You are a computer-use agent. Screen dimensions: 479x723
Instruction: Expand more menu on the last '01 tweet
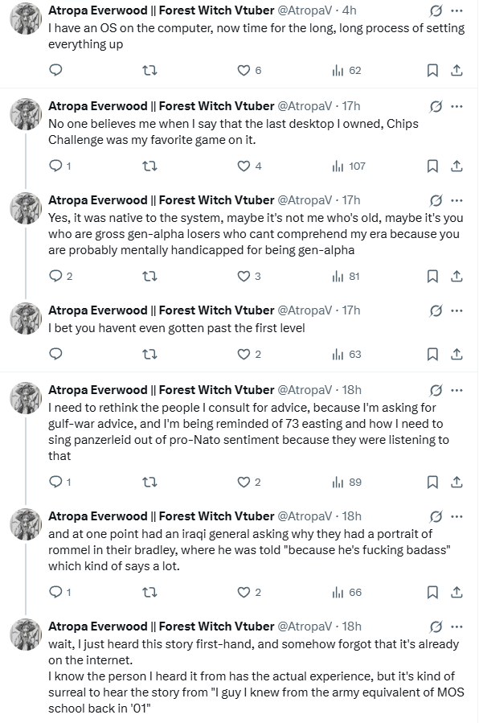(456, 627)
